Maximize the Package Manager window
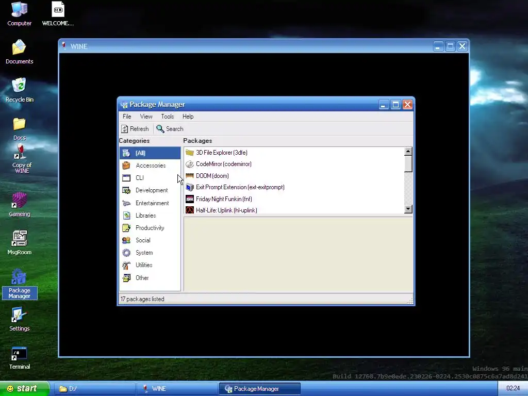 pyautogui.click(x=395, y=105)
